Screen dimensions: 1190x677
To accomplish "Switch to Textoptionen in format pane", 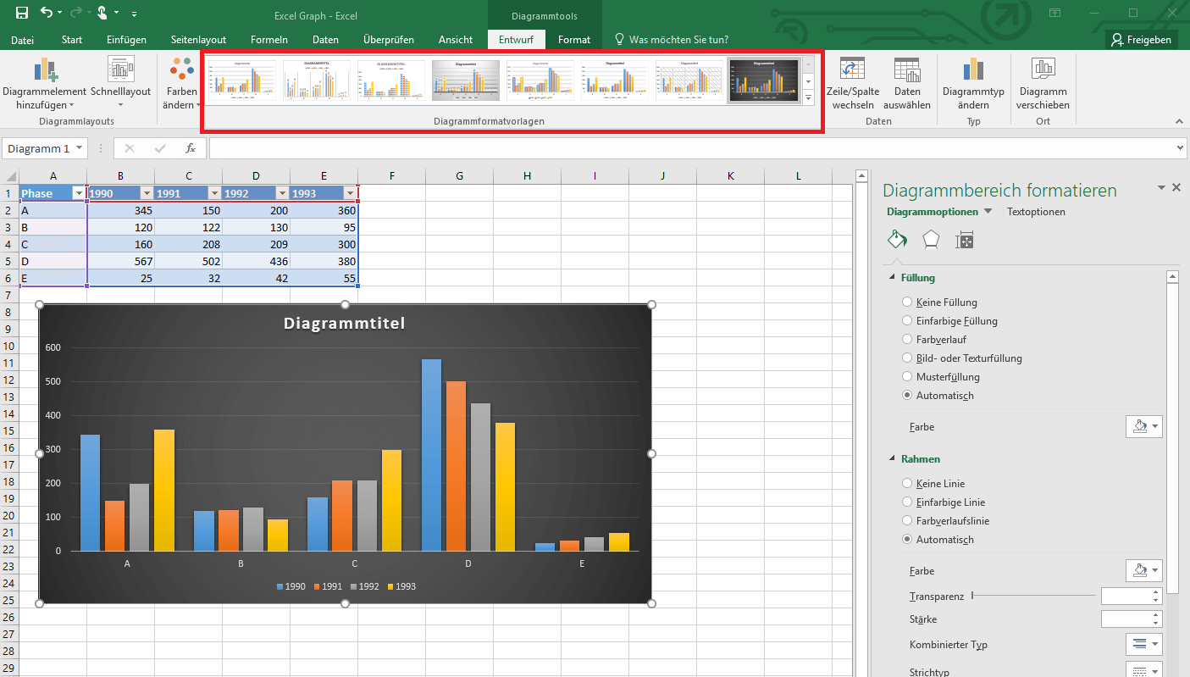I will pos(1036,212).
